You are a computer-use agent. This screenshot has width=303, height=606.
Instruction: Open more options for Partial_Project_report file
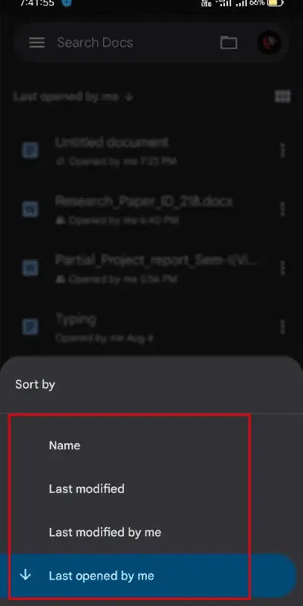click(283, 267)
